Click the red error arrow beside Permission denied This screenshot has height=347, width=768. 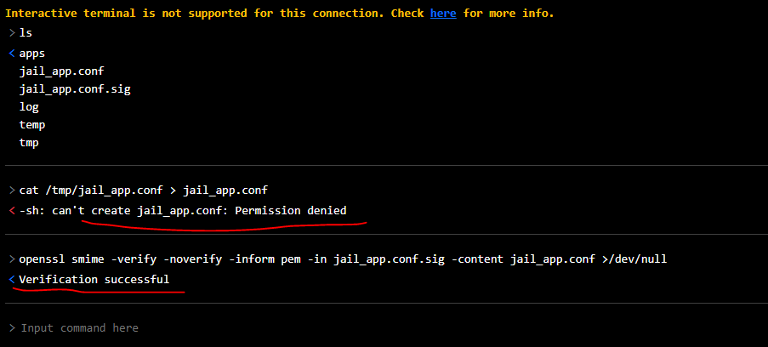[11, 210]
